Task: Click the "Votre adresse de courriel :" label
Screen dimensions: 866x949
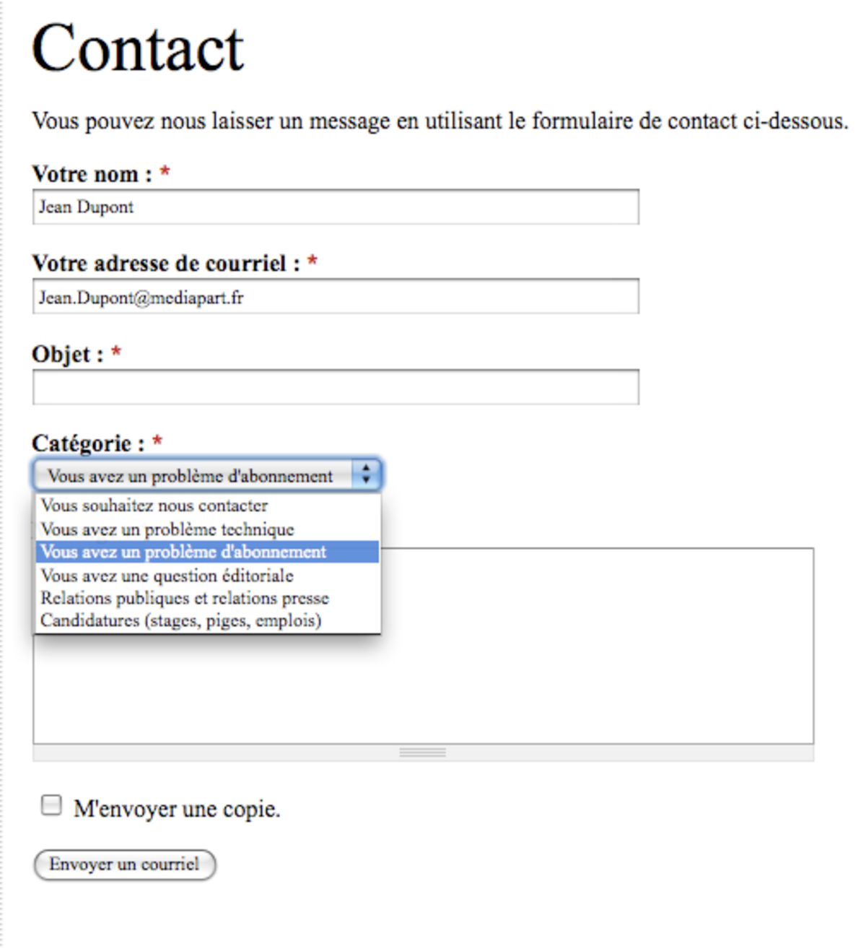Action: tap(165, 264)
